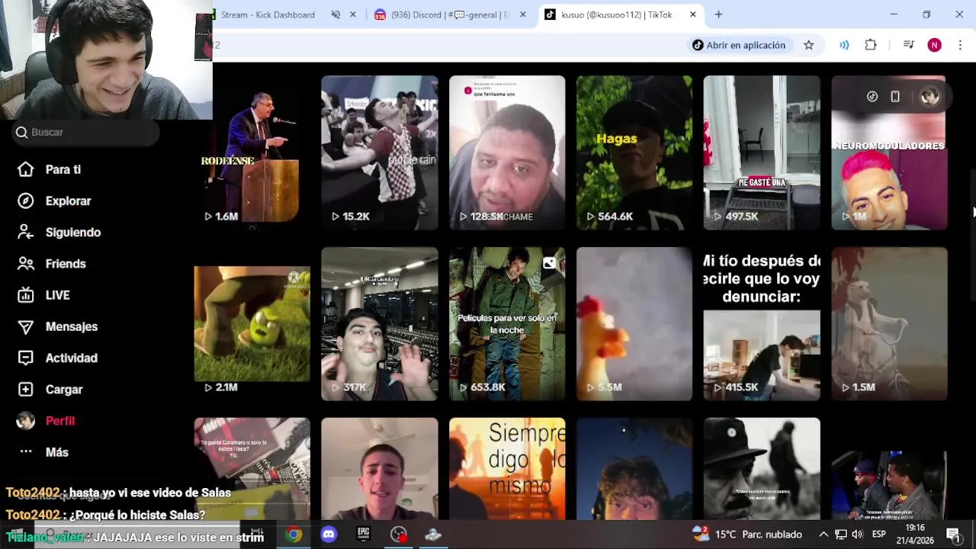Click Abrir en aplicación button

click(739, 45)
